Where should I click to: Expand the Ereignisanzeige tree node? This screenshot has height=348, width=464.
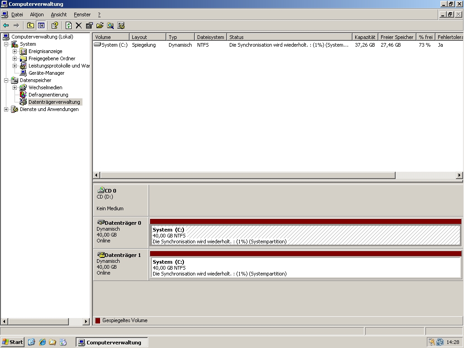pyautogui.click(x=14, y=51)
